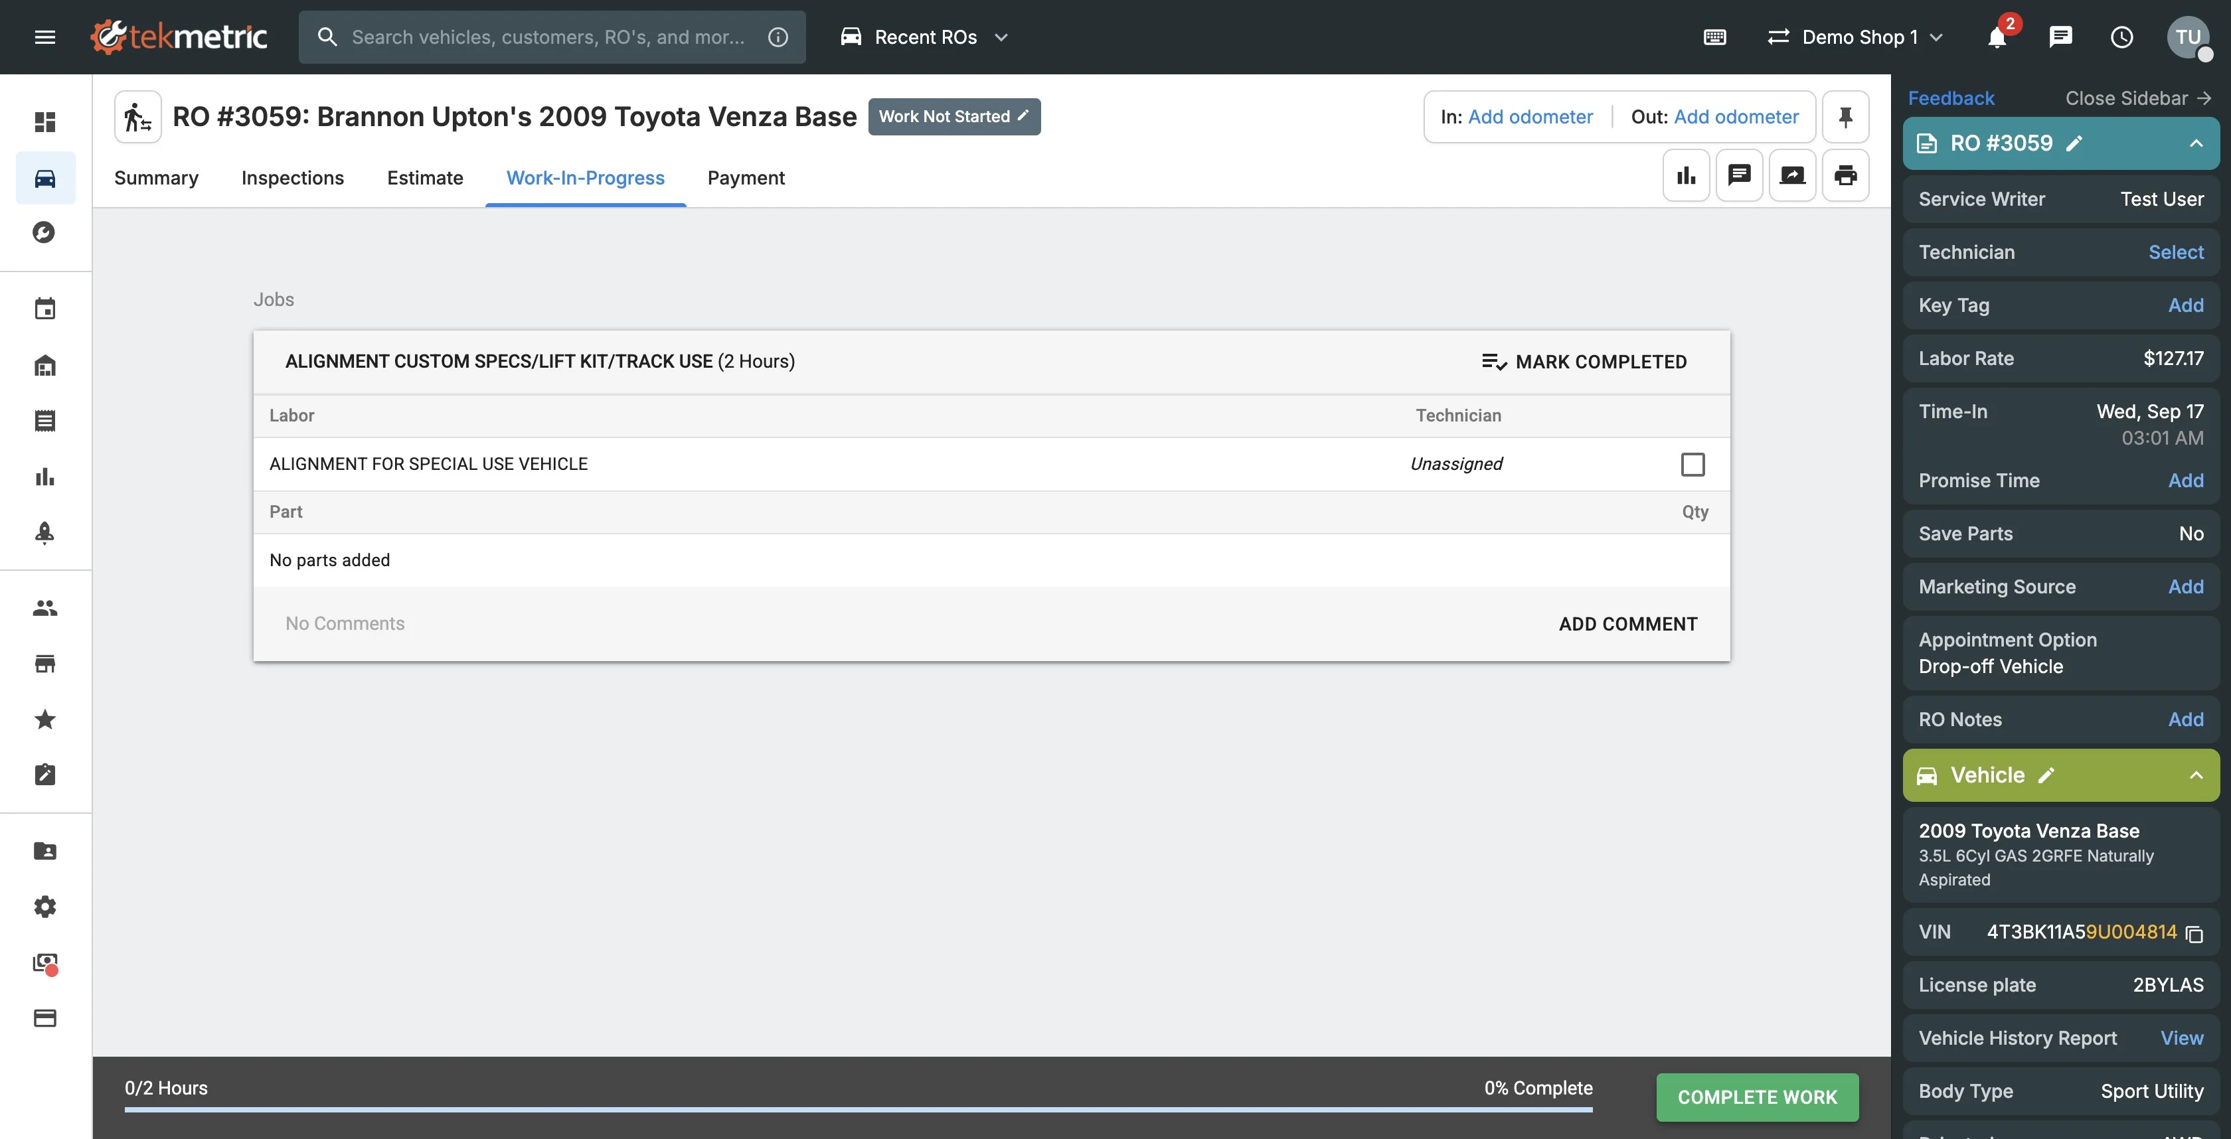
Task: Edit RO #3059 using pencil icon
Action: point(2074,143)
